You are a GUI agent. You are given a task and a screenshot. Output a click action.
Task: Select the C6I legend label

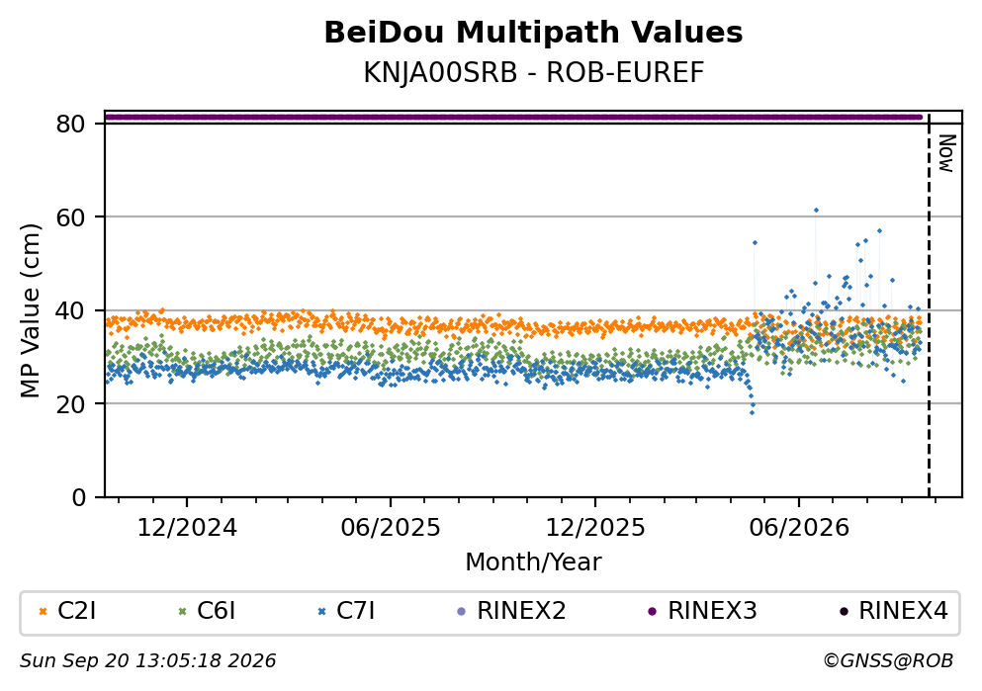click(x=217, y=611)
